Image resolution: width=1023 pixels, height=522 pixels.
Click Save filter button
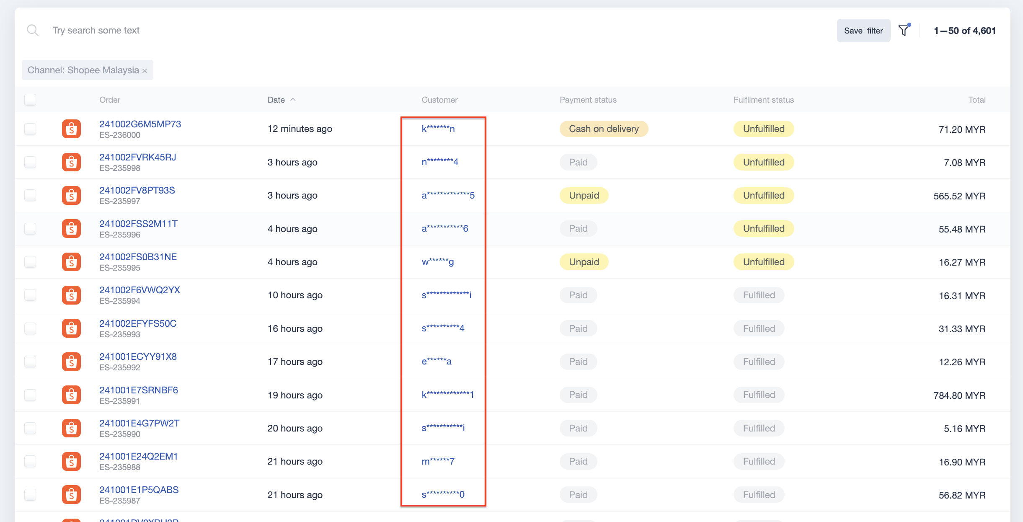click(863, 31)
